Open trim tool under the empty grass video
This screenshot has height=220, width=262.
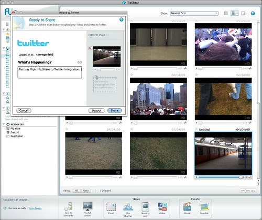pyautogui.click(x=185, y=177)
